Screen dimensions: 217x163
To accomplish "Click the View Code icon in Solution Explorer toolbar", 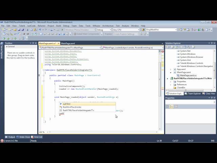I will coord(181,47).
